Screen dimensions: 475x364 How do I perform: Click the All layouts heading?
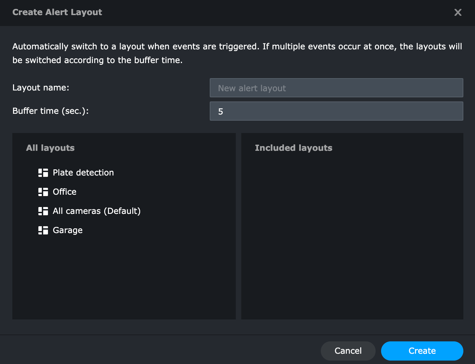click(50, 148)
